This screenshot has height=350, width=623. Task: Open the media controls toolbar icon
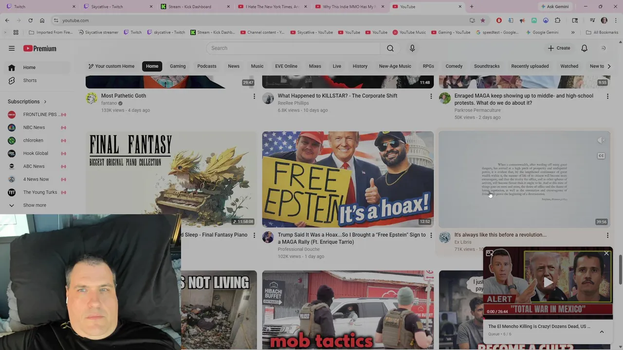click(592, 20)
